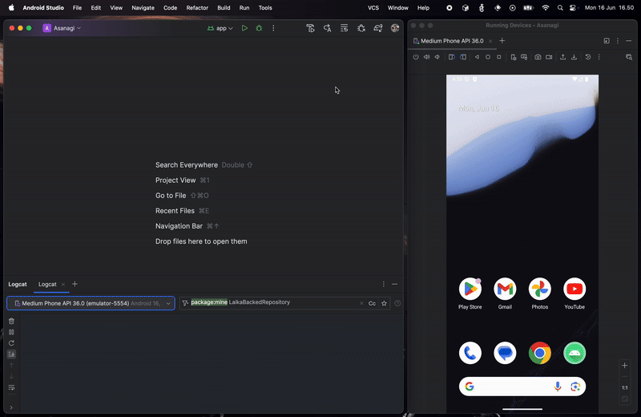Pause Logcat output with the pause icon

[x=11, y=332]
